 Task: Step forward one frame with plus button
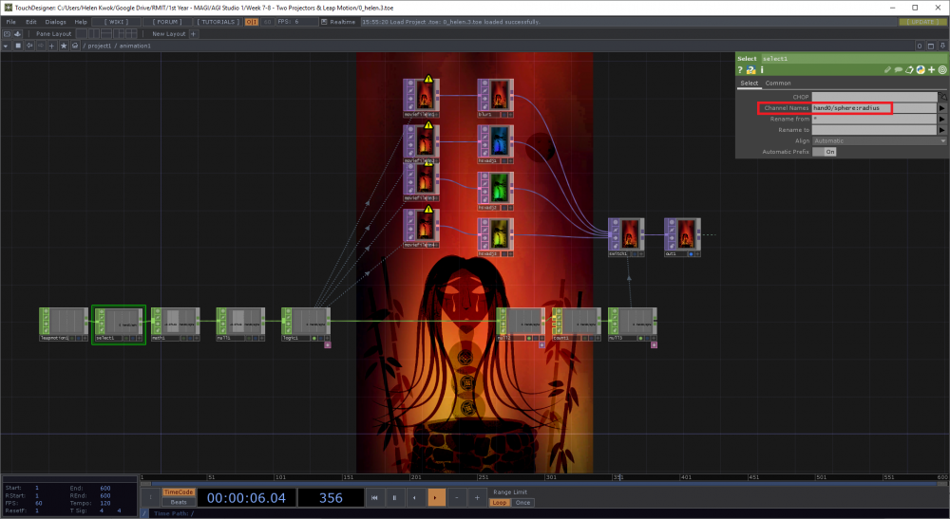(x=477, y=498)
